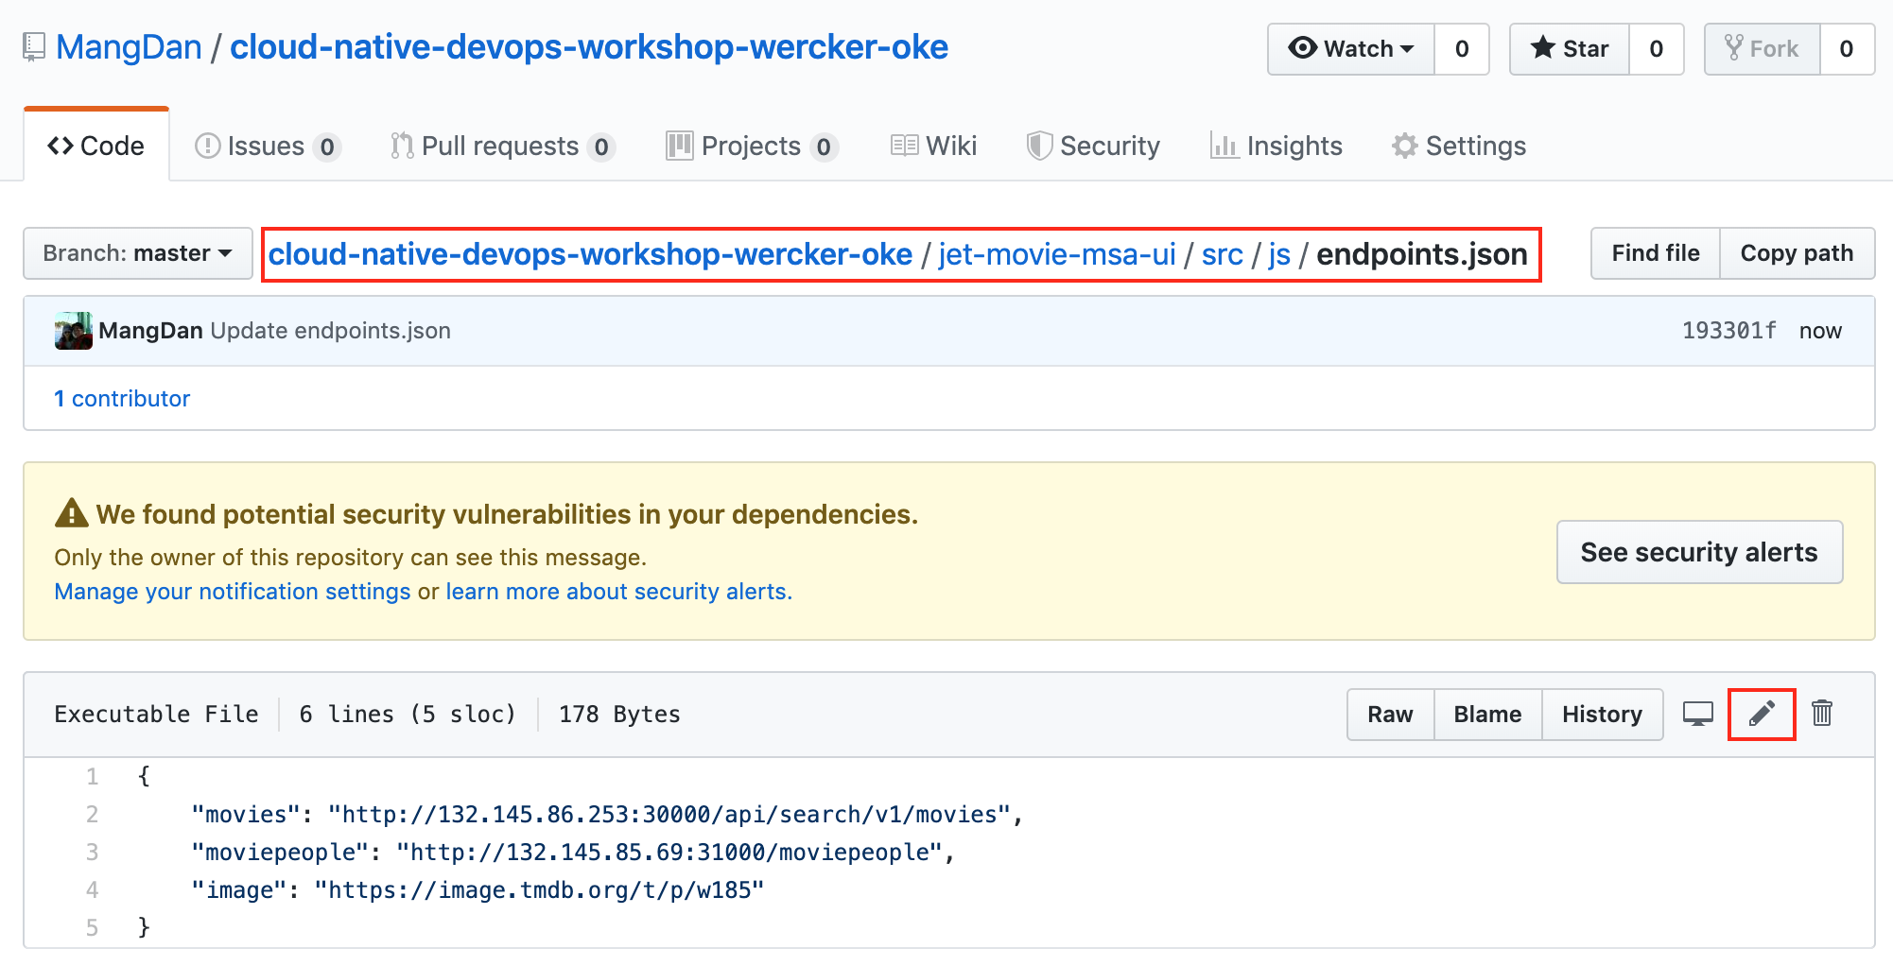The height and width of the screenshot is (966, 1893).
Task: Click line number 4 in the code view
Action: click(93, 890)
